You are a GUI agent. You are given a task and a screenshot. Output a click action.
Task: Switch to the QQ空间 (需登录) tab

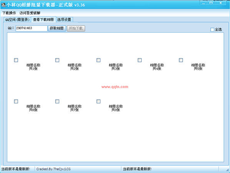(x=17, y=20)
